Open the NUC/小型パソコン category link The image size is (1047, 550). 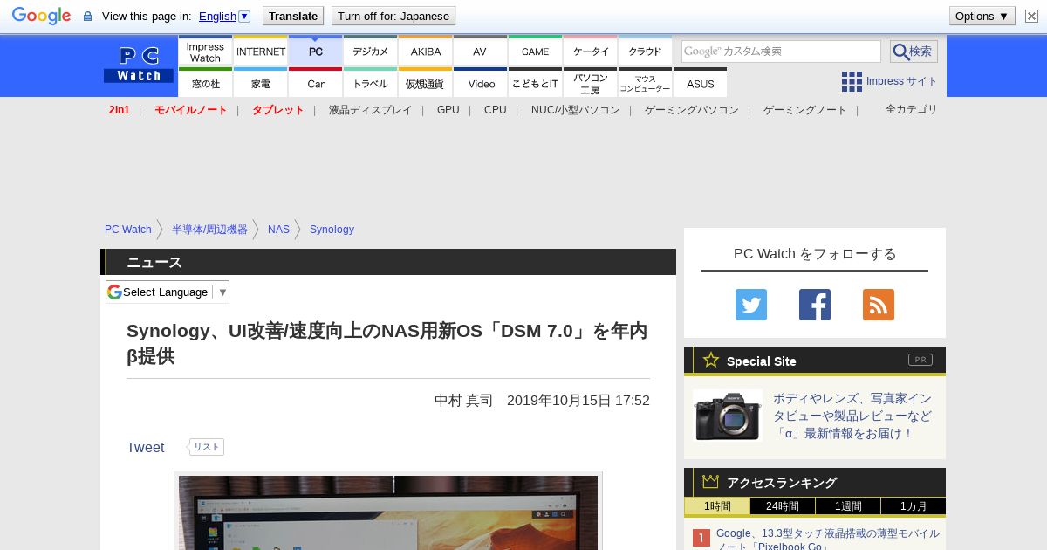point(576,110)
